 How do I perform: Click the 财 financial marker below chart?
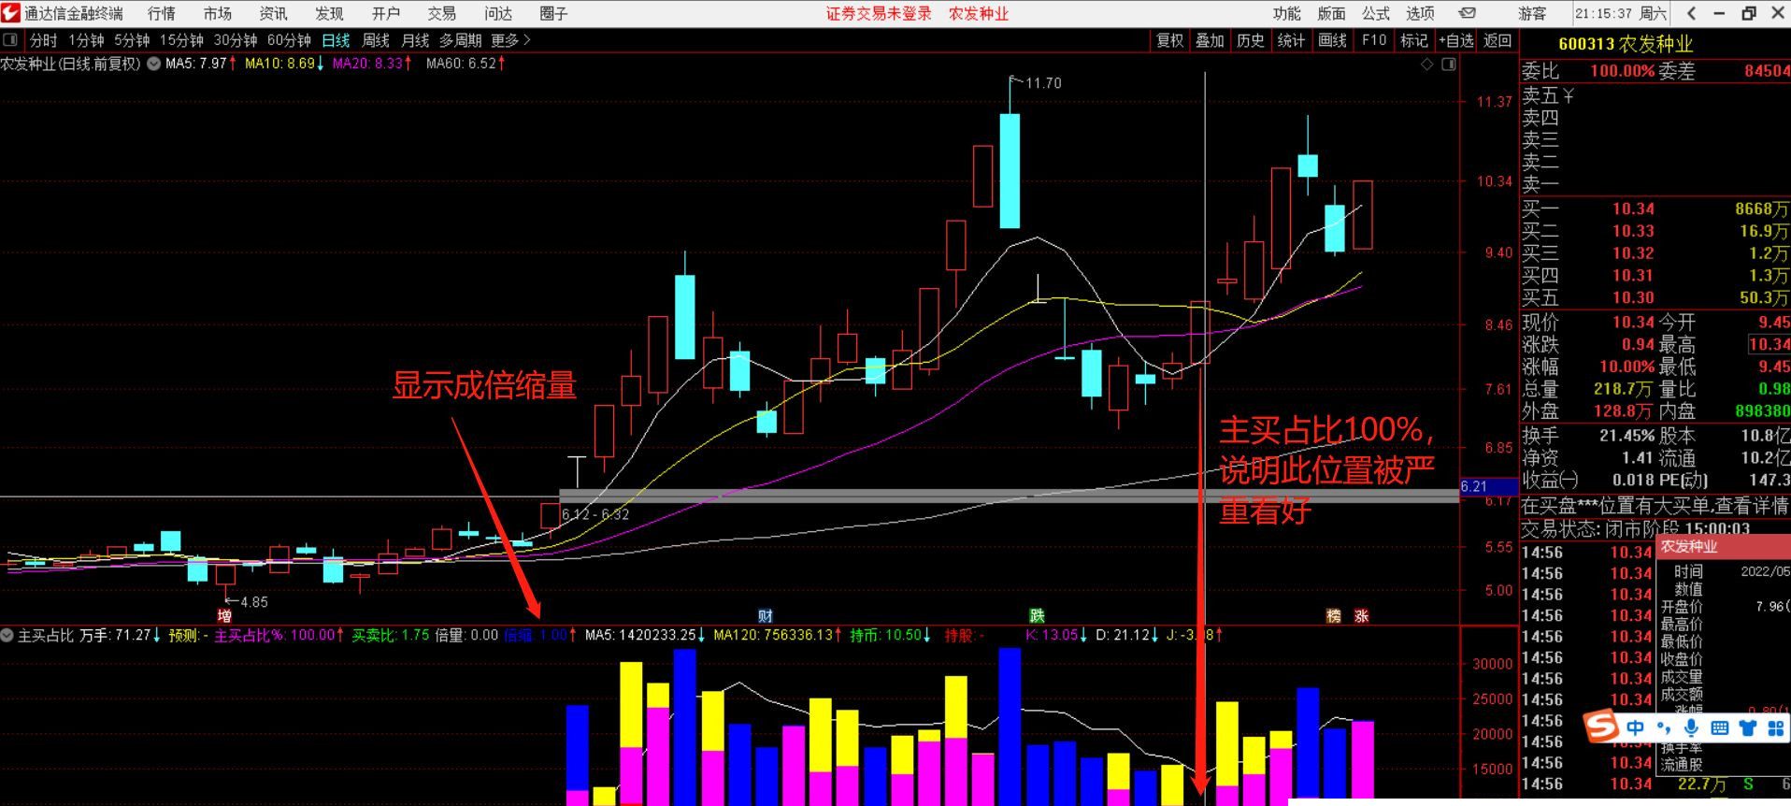(766, 615)
